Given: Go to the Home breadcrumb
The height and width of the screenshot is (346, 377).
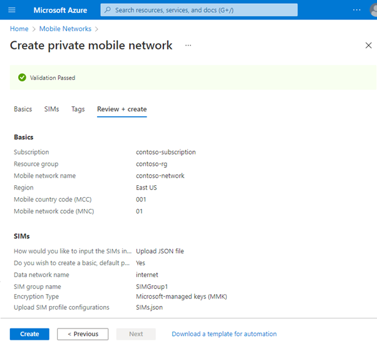Looking at the screenshot, I should tap(19, 29).
